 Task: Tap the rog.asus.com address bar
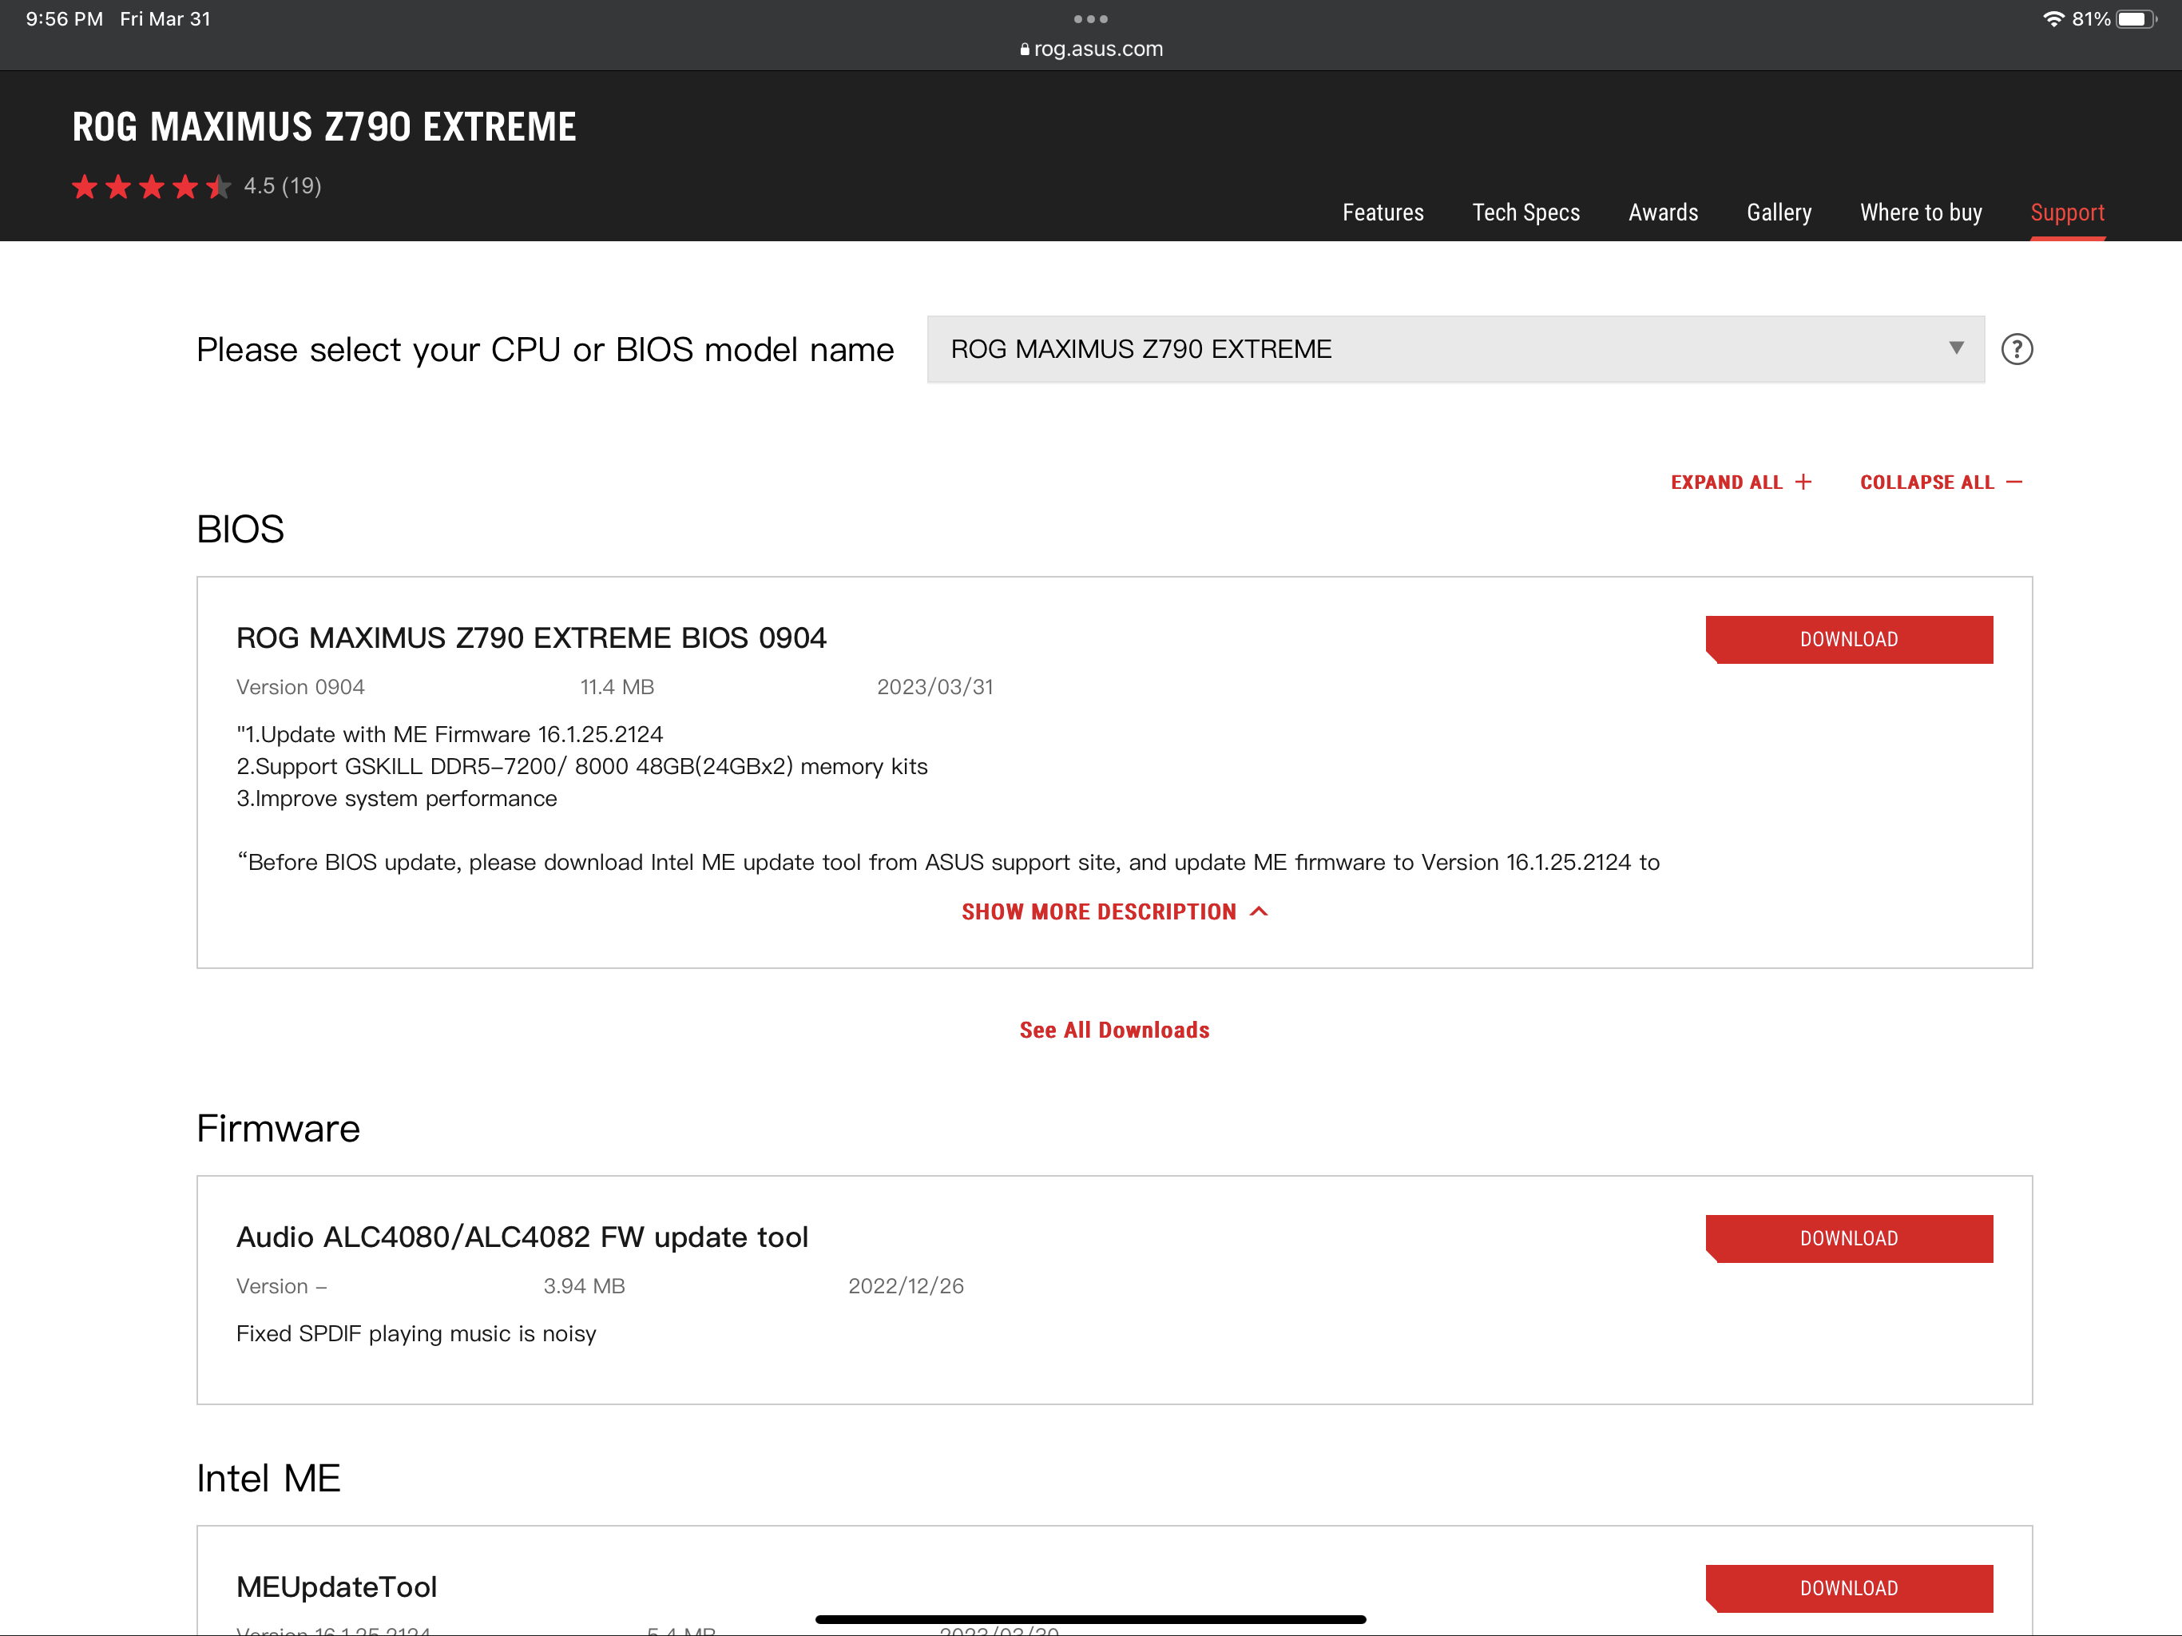point(1091,50)
